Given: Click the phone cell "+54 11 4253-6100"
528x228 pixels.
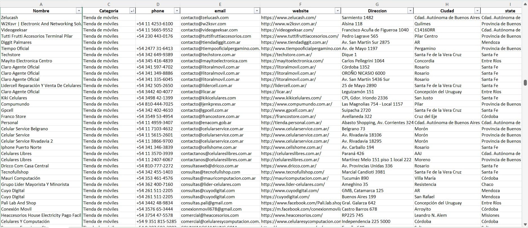Looking at the screenshot, I should tap(158, 24).
